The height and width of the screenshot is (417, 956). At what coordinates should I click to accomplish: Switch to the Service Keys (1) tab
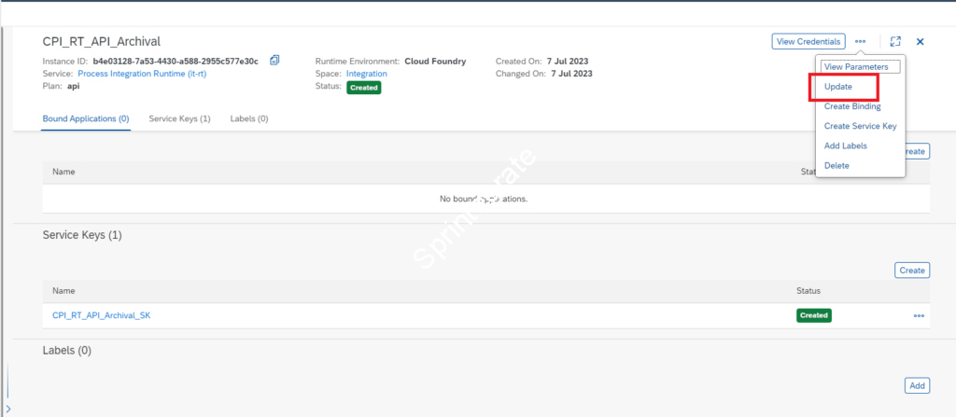click(x=179, y=118)
